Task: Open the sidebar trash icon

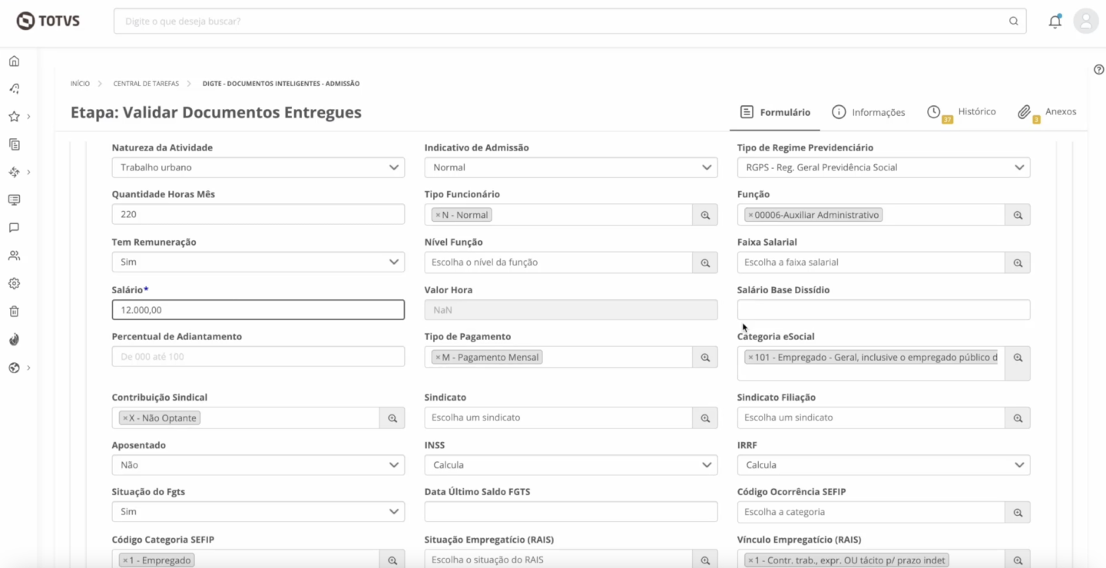Action: (14, 312)
